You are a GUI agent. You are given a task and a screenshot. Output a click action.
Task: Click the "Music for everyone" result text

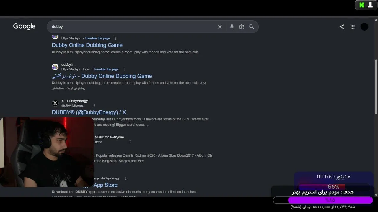(109, 137)
